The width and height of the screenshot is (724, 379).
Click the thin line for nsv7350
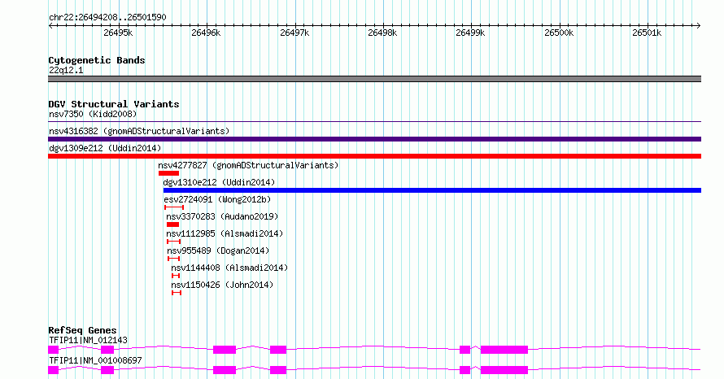click(374, 122)
